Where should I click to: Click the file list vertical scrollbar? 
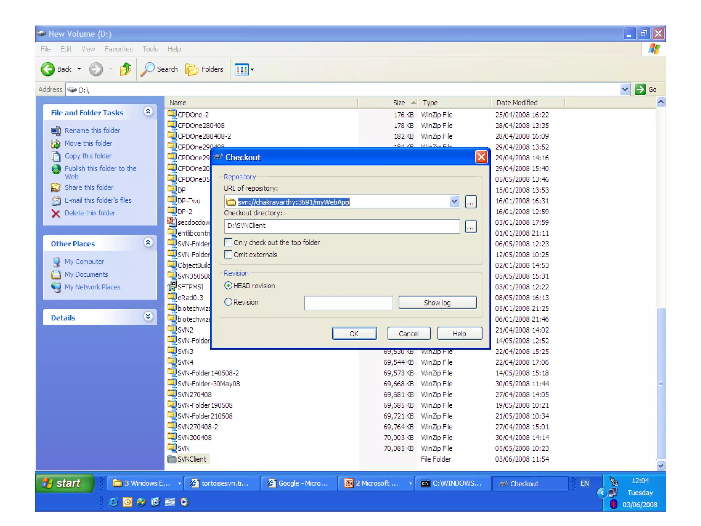point(661,384)
